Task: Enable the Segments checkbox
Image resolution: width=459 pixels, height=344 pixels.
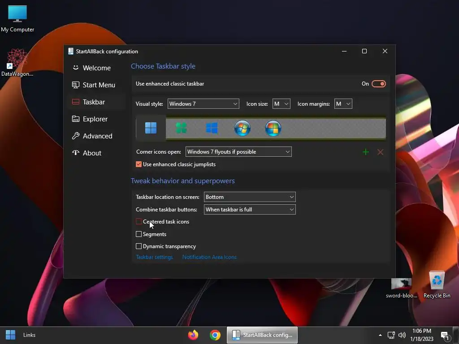Action: click(x=139, y=234)
